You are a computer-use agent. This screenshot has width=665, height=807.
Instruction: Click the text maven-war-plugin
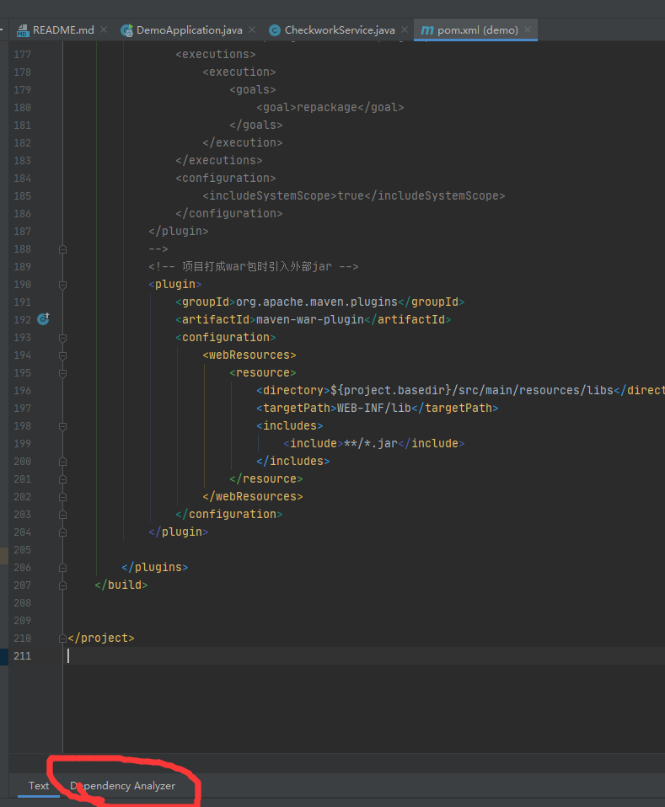(310, 319)
